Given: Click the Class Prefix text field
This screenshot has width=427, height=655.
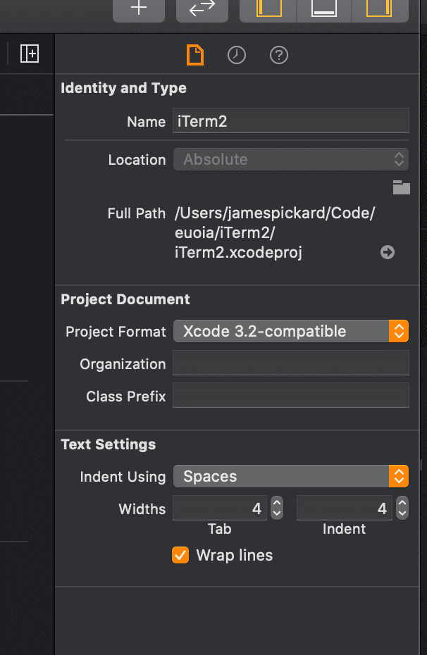Looking at the screenshot, I should (291, 396).
